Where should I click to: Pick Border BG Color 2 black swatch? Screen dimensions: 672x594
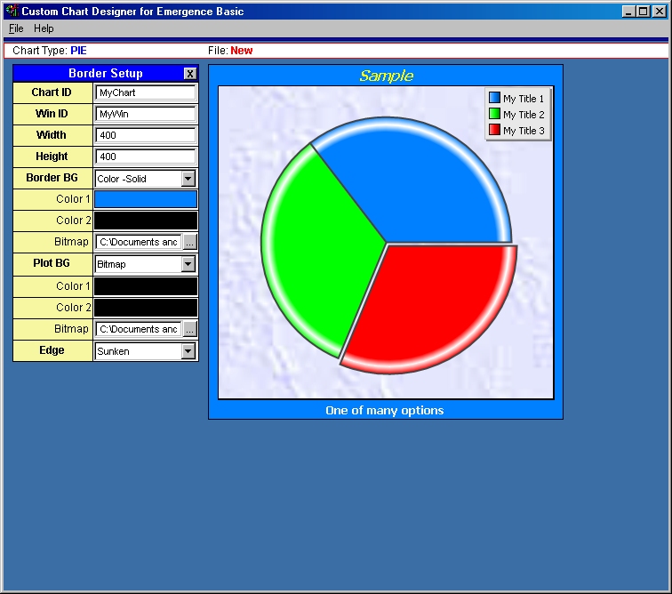pyautogui.click(x=146, y=221)
